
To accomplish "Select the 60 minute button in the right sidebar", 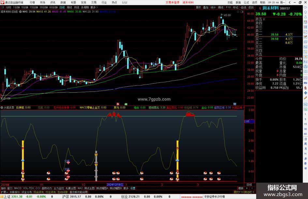I will (x=305, y=134).
